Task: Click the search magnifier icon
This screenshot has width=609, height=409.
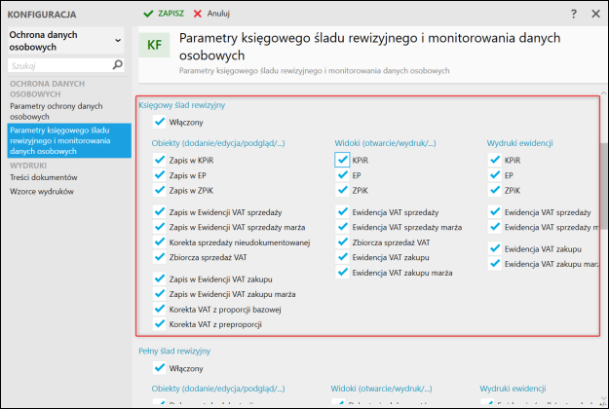Action: coord(118,65)
